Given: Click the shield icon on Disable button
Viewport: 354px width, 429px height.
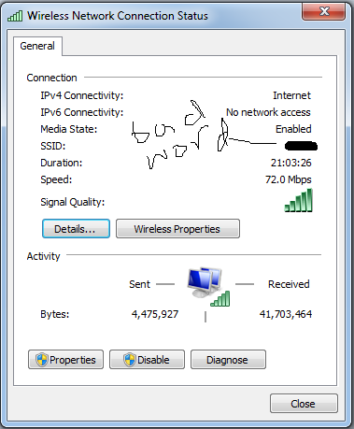Looking at the screenshot, I should point(129,360).
